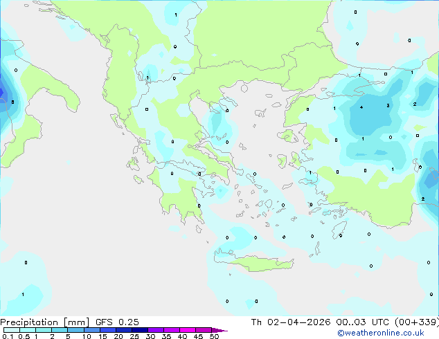This screenshot has height=339, width=439.
Task: Pick the 15–20 mm legend swatch
Action: (108, 330)
